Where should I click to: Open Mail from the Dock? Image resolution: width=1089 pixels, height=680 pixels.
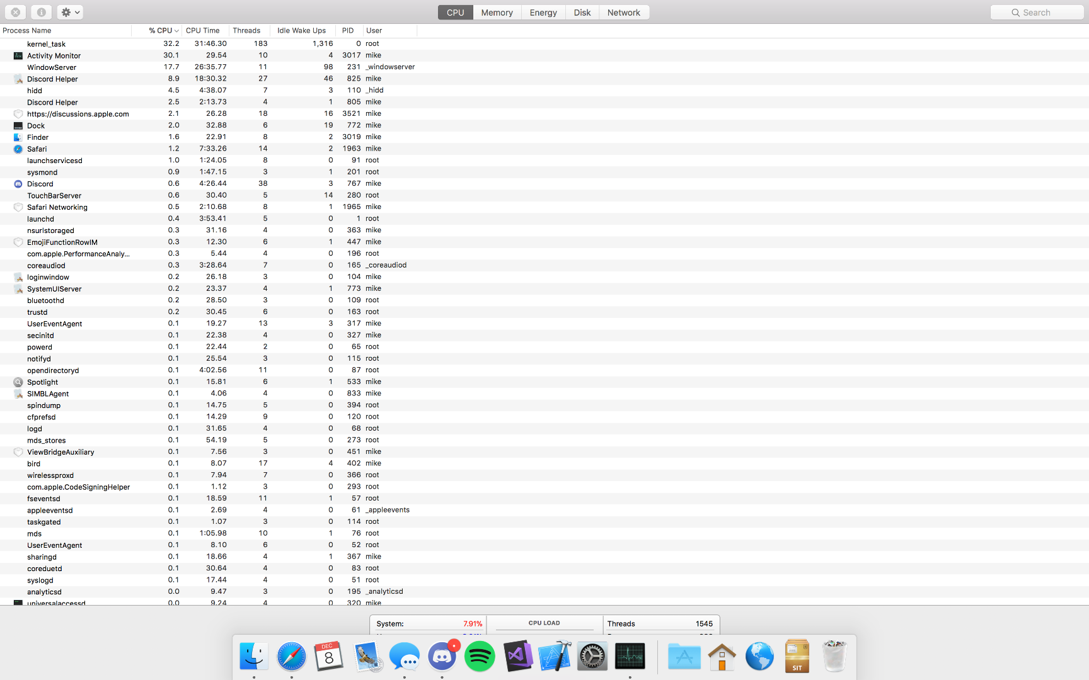coord(367,657)
